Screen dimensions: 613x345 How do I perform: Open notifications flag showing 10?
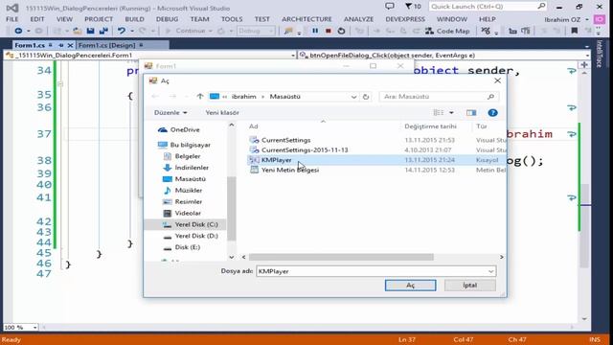pyautogui.click(x=413, y=7)
